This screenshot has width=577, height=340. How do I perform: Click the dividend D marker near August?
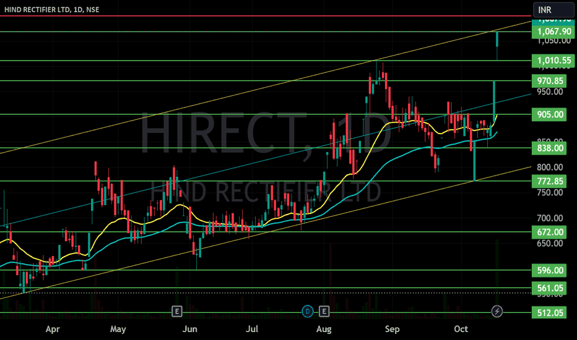tap(307, 312)
